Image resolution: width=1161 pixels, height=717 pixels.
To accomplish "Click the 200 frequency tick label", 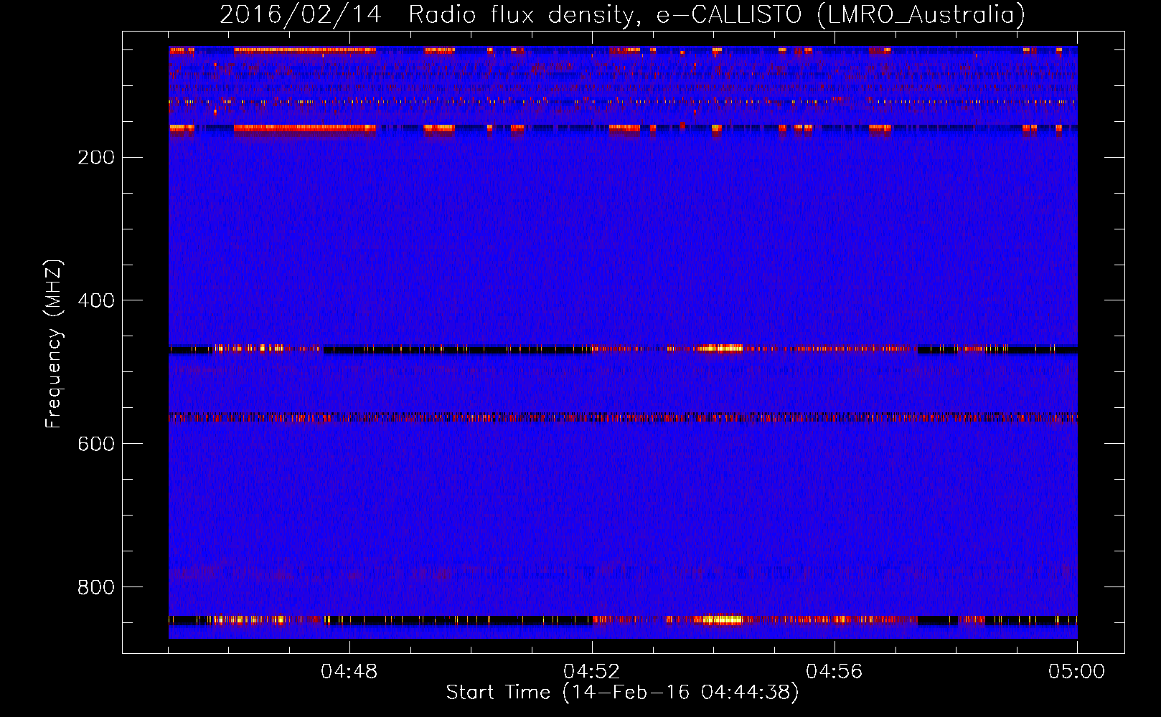I will [96, 158].
